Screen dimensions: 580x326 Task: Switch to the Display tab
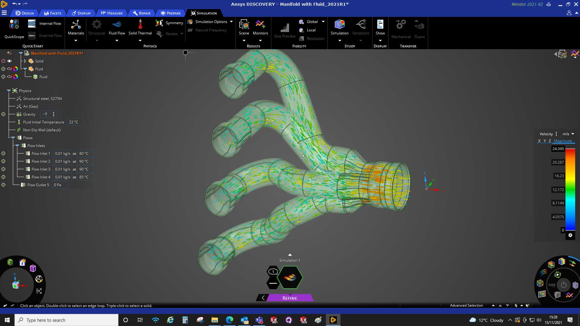point(81,13)
